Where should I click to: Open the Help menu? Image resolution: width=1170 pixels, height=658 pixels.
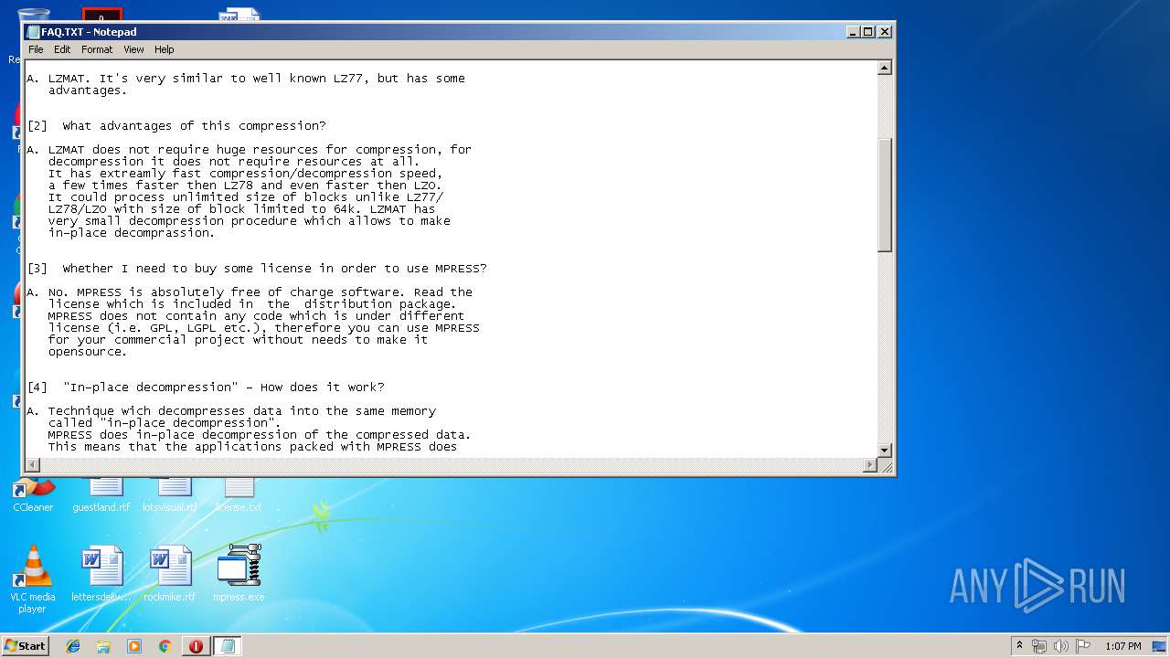point(164,49)
